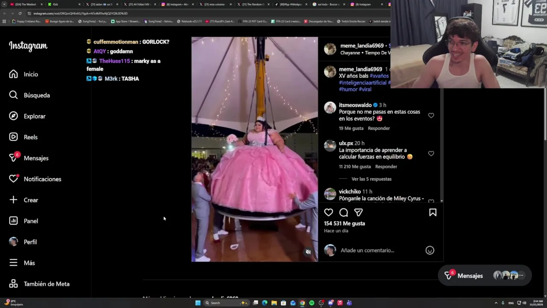Viewport: 547px width, 308px height.
Task: Click taskbar Search box
Action: point(226,303)
